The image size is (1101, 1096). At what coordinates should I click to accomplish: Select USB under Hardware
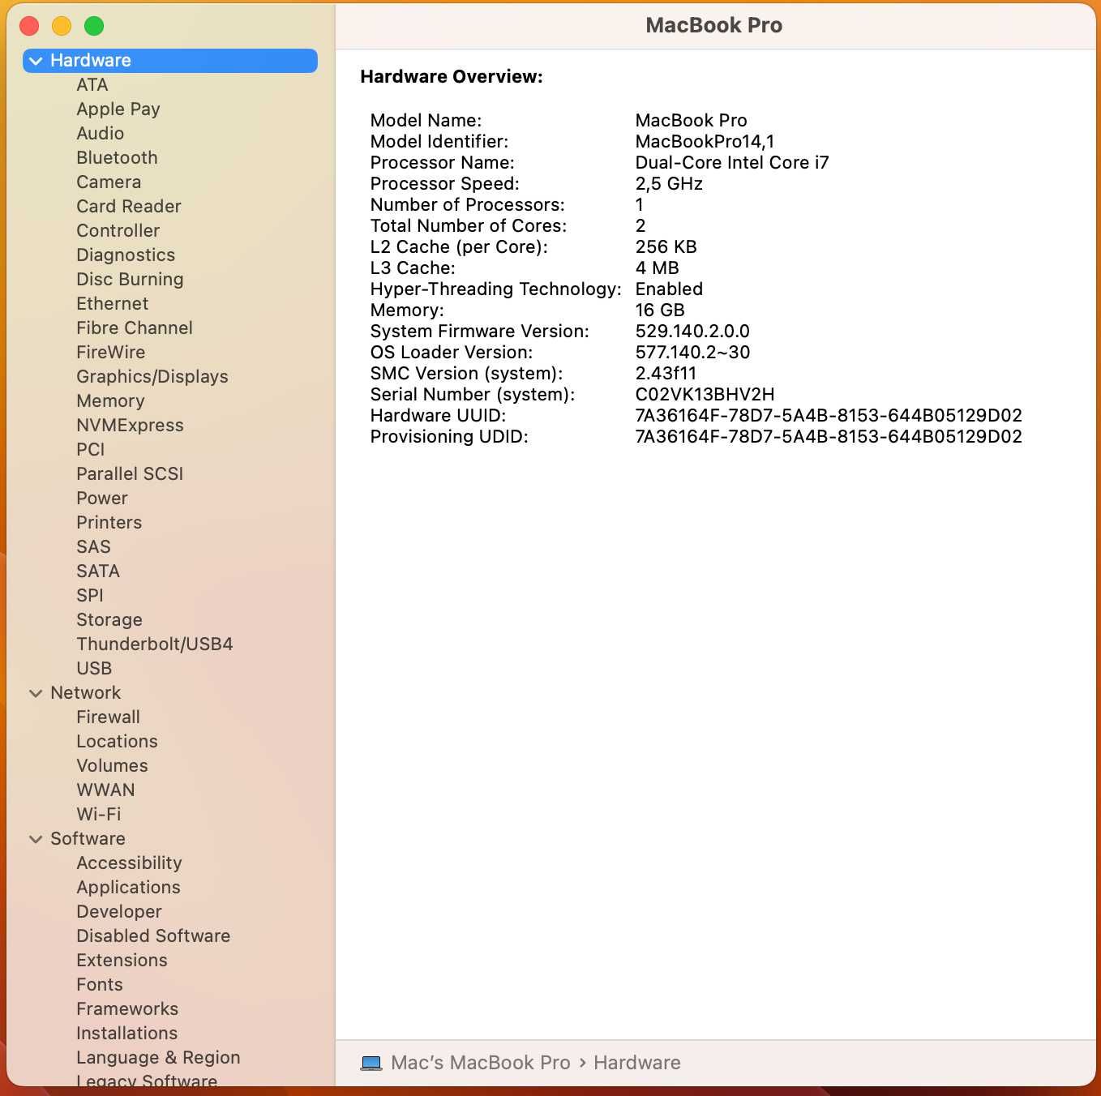pos(94,669)
